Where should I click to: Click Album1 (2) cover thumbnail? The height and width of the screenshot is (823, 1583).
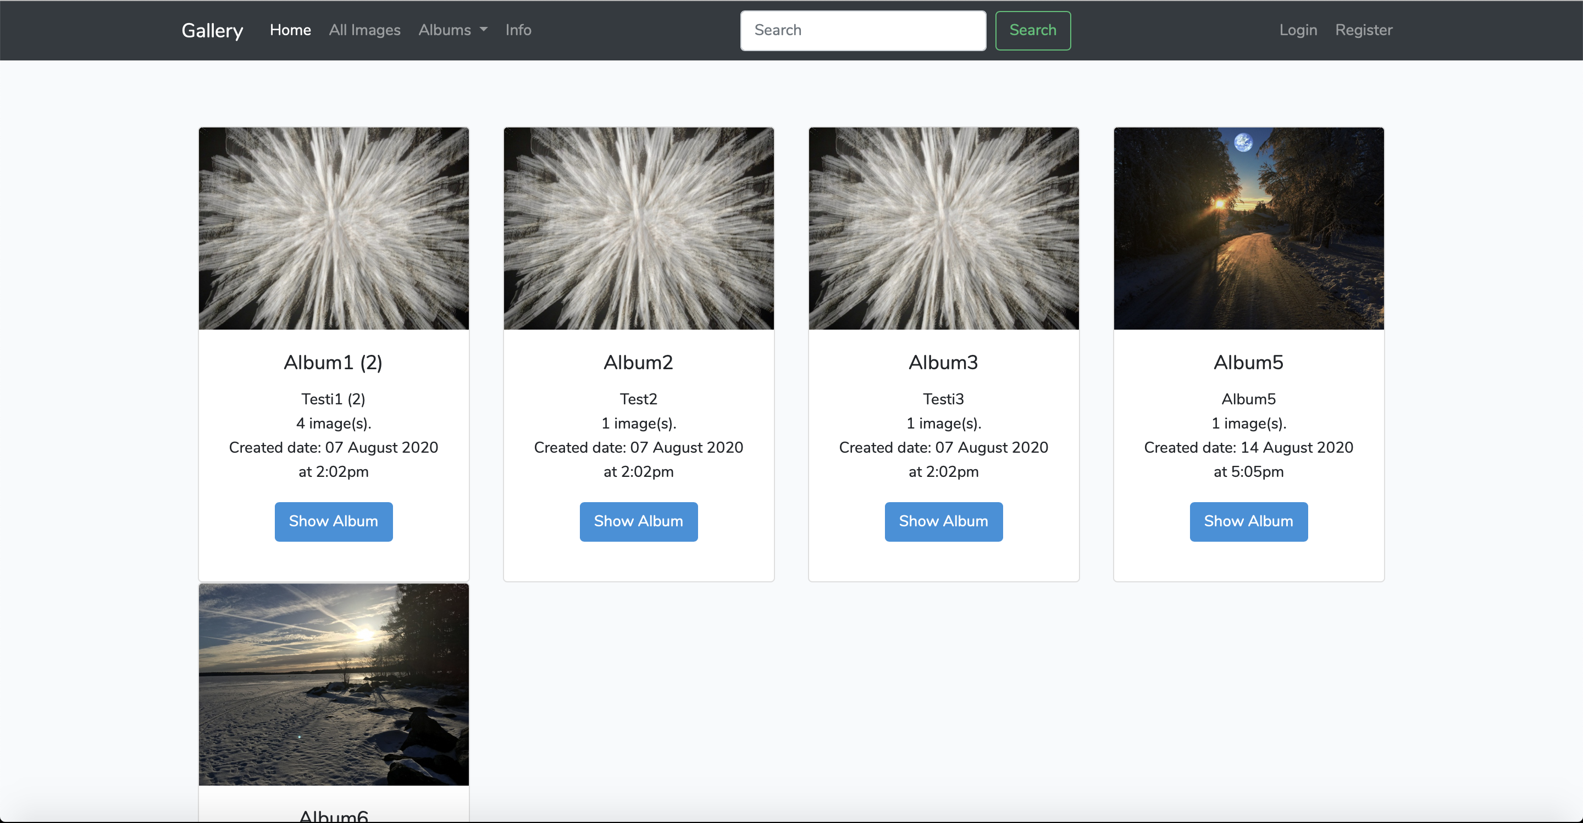(x=334, y=229)
